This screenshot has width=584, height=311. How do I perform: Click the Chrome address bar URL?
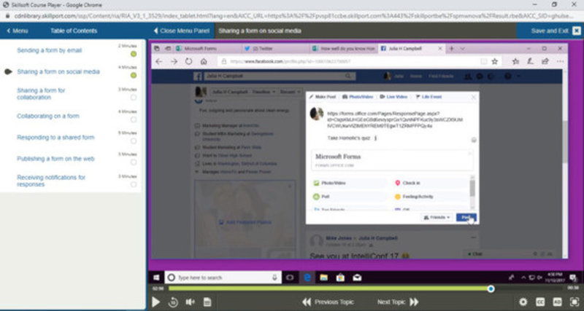click(x=293, y=16)
